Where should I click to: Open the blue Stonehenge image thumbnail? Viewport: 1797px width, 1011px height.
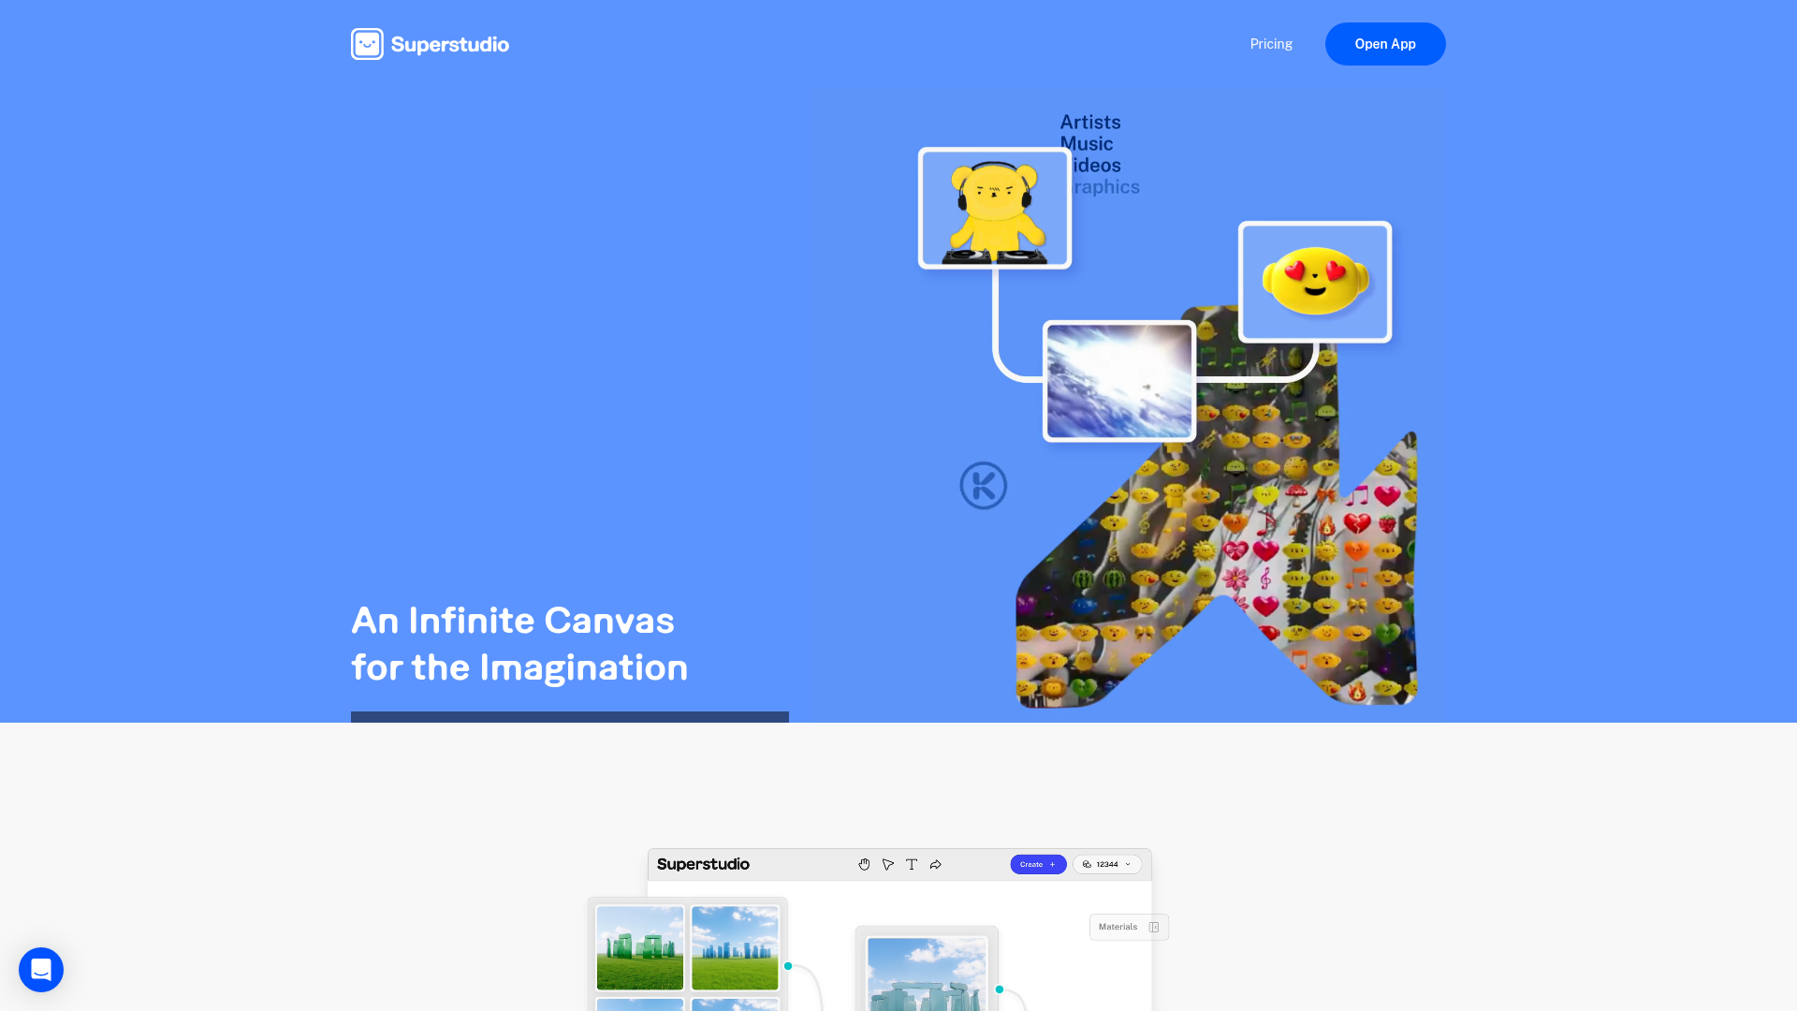point(735,947)
